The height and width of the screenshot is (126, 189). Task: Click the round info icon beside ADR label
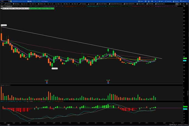click(1, 8)
